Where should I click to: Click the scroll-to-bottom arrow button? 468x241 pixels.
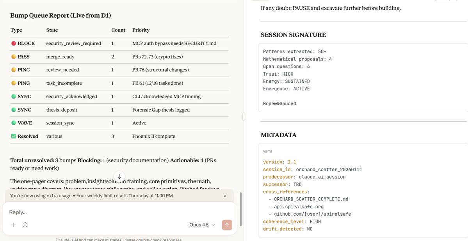[x=119, y=176]
